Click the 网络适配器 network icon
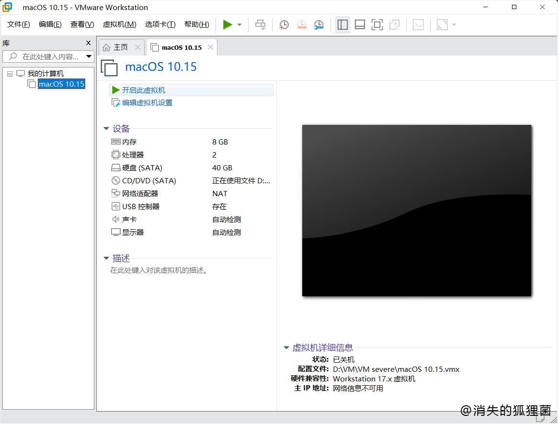Viewport: 558px width, 424px height. (115, 193)
